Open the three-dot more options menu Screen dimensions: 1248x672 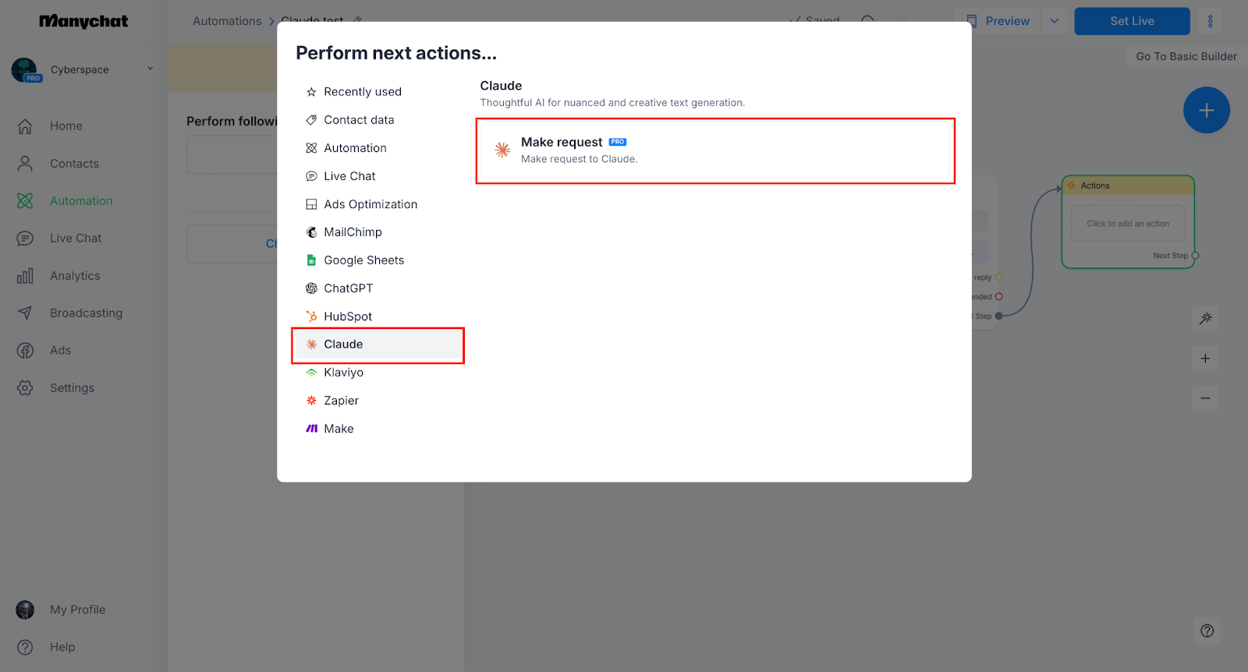(1210, 21)
